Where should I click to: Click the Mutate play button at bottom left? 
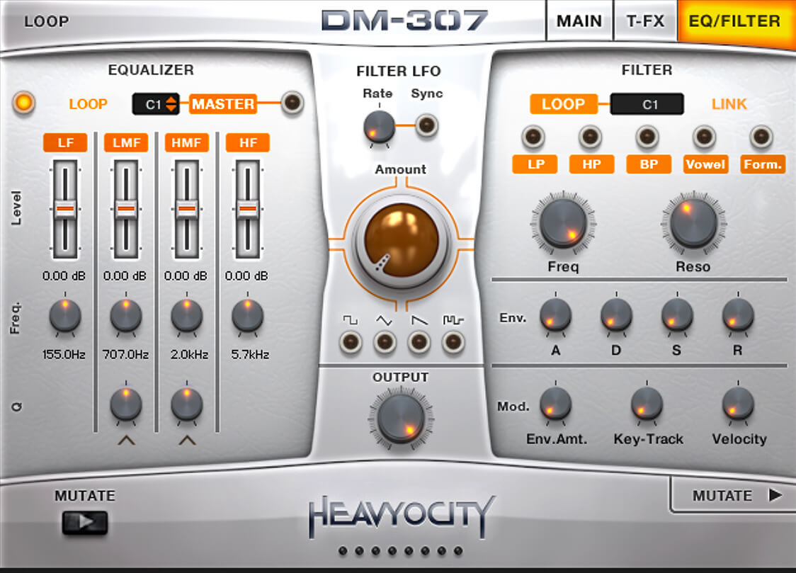[x=85, y=522]
